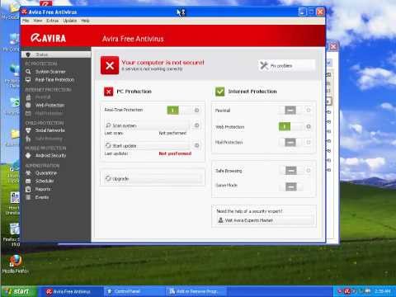Toggle the Firewall switch
The height and width of the screenshot is (297, 396).
290,110
